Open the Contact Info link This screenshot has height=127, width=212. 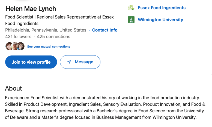click(x=105, y=30)
